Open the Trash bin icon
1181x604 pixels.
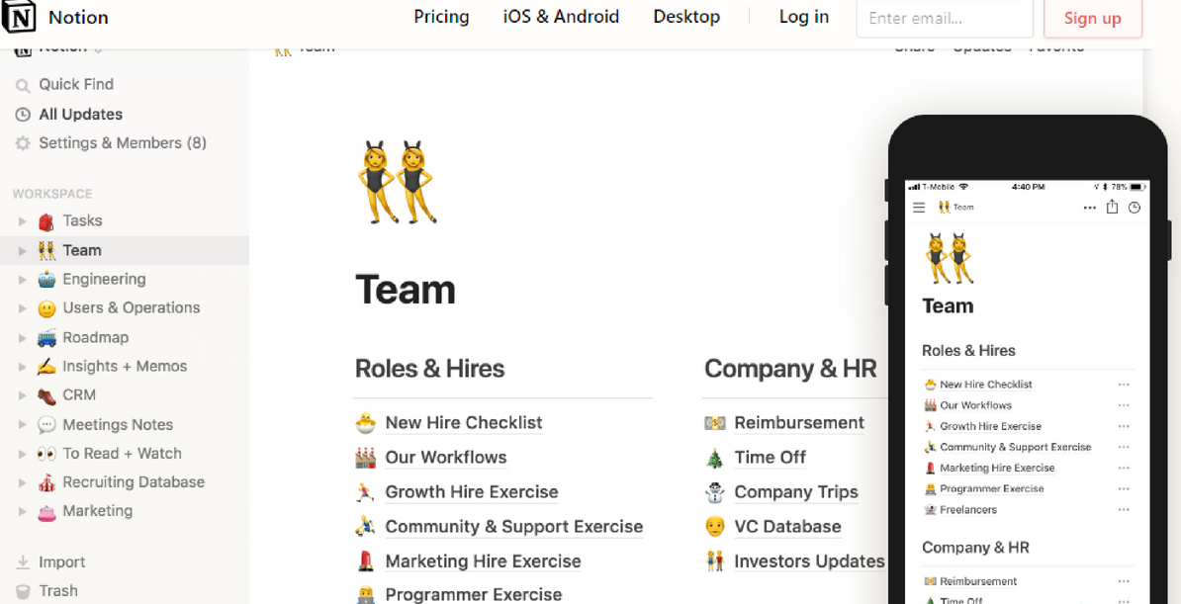pyautogui.click(x=24, y=591)
